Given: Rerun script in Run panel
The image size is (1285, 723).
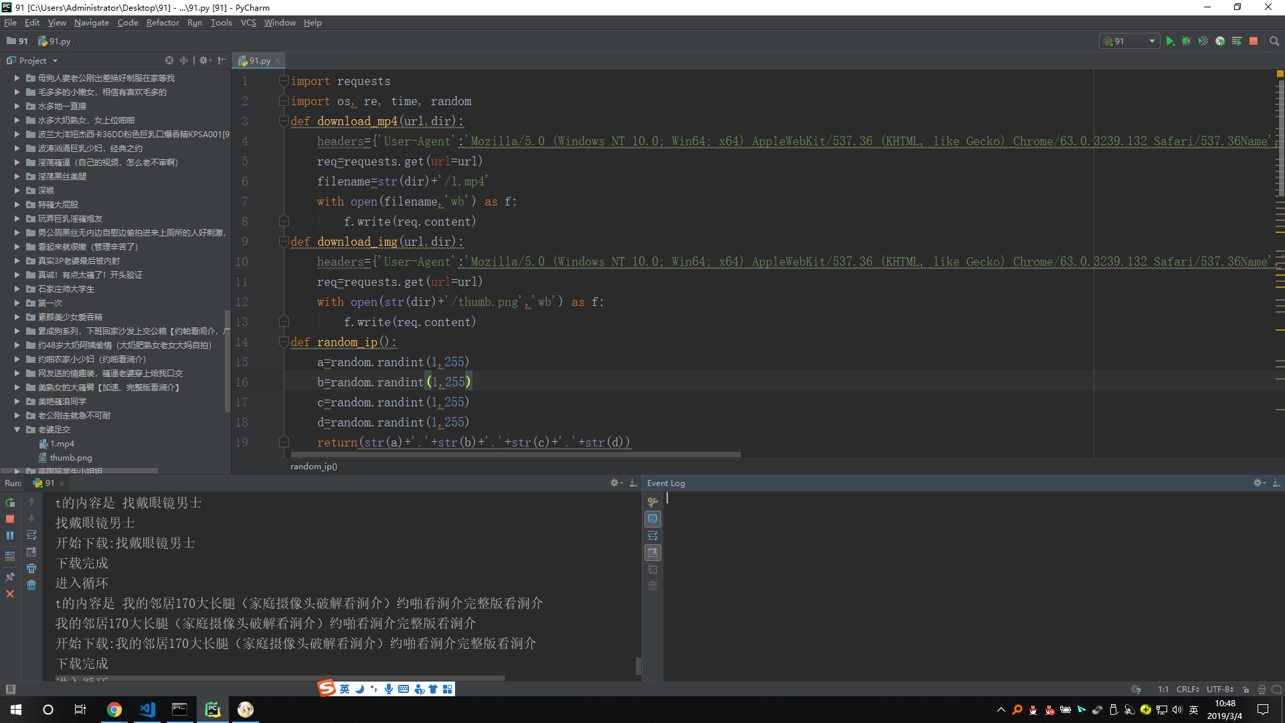Looking at the screenshot, I should pos(10,503).
